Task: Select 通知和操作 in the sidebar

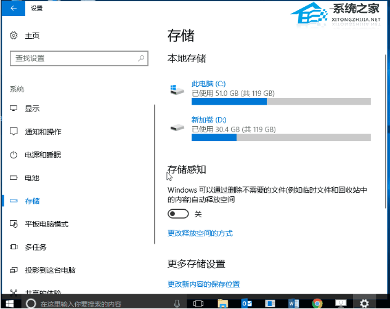Action: point(43,132)
